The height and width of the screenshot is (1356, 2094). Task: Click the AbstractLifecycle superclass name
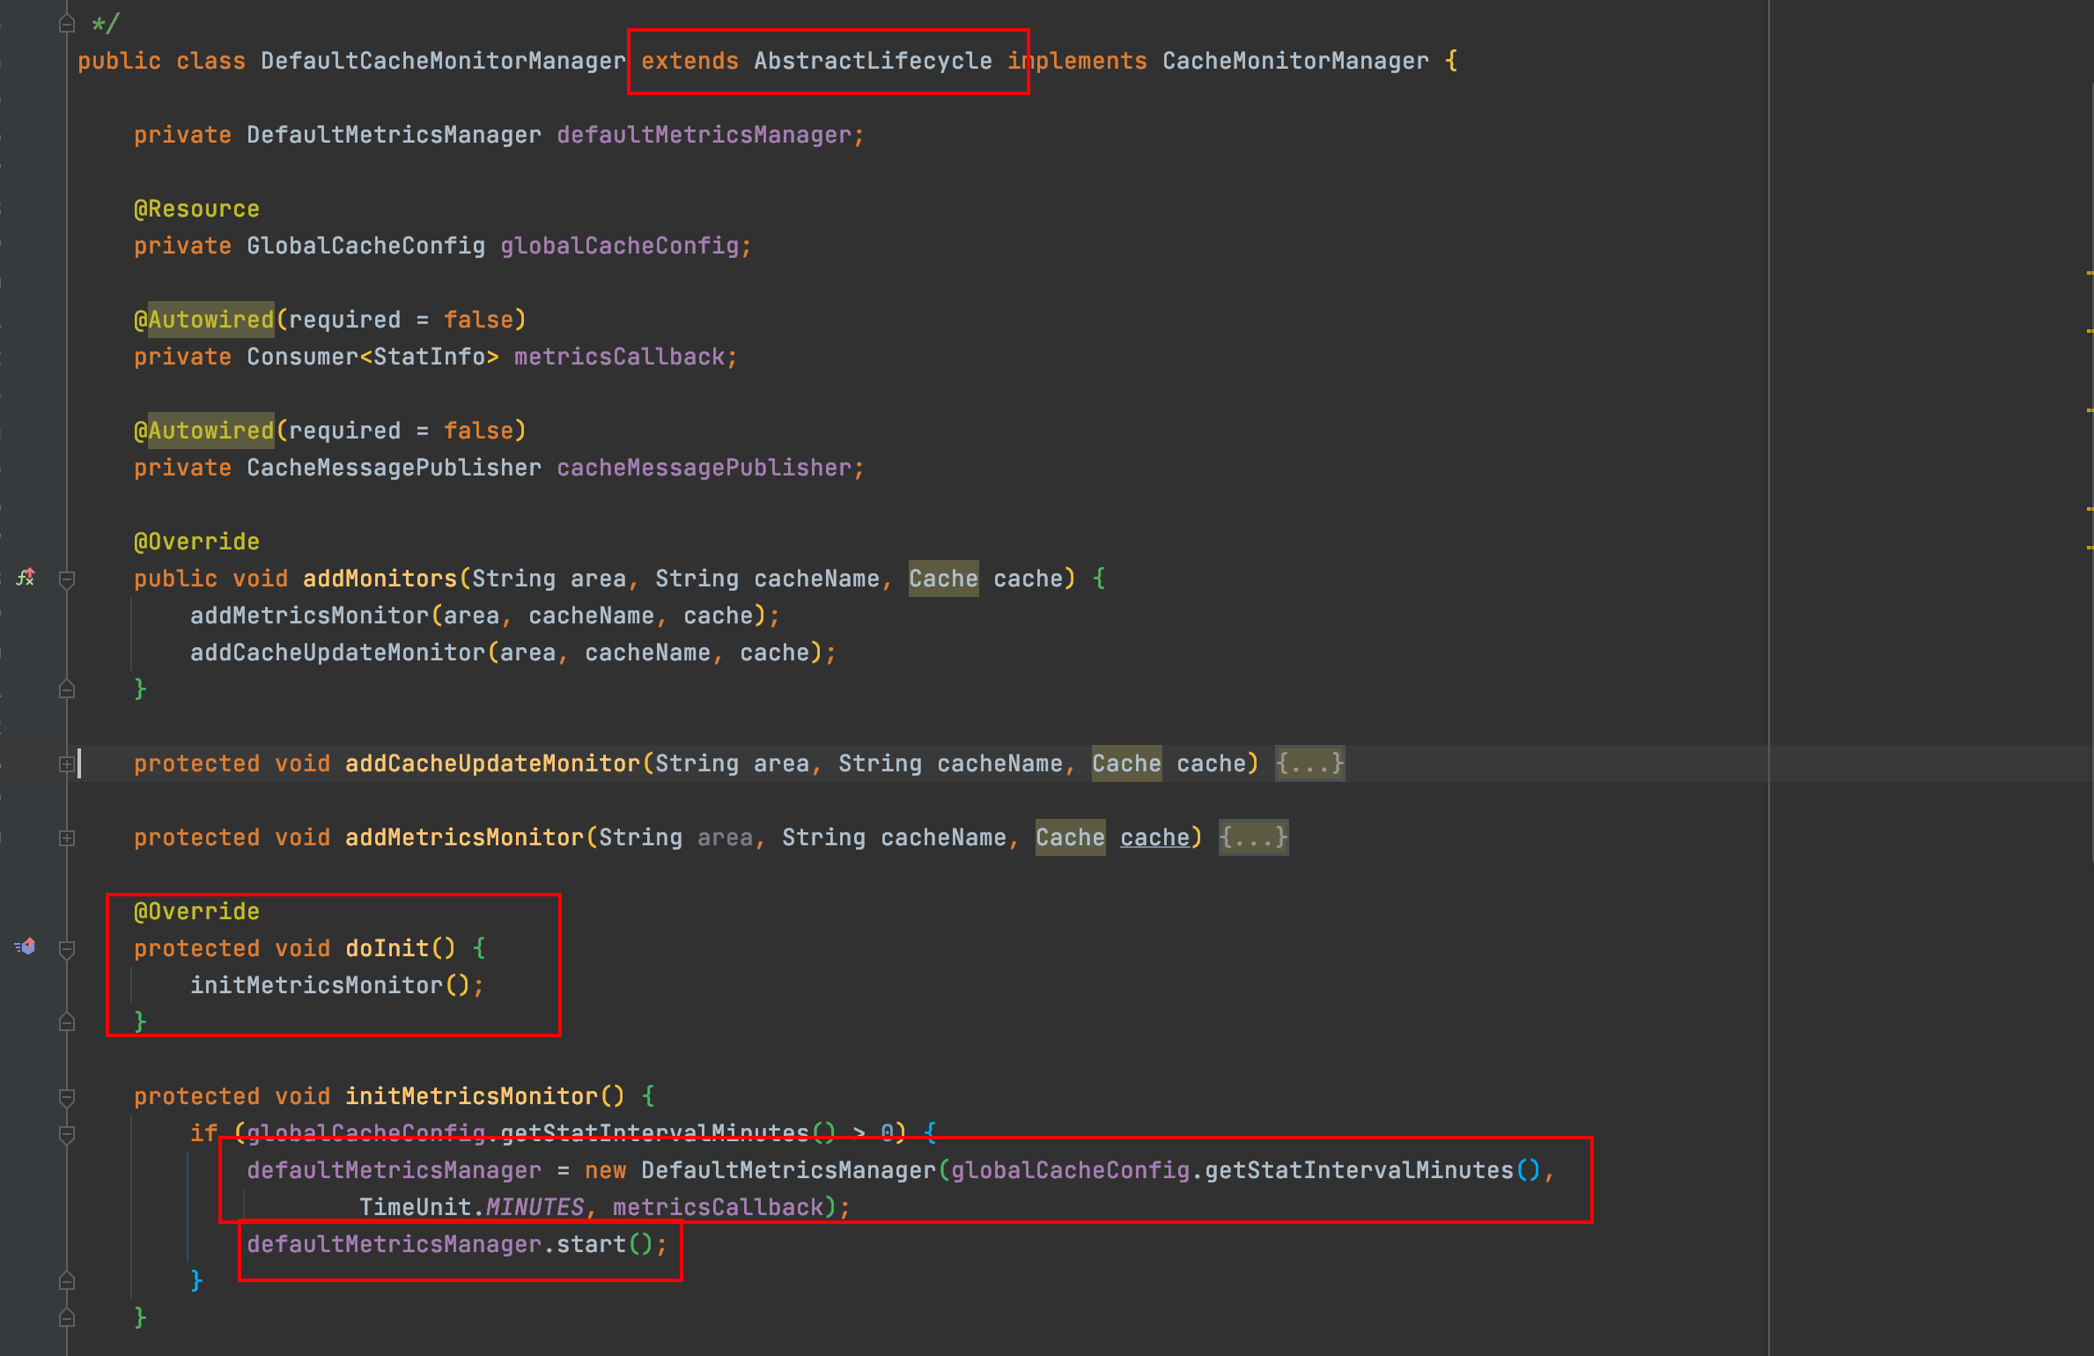(x=873, y=61)
